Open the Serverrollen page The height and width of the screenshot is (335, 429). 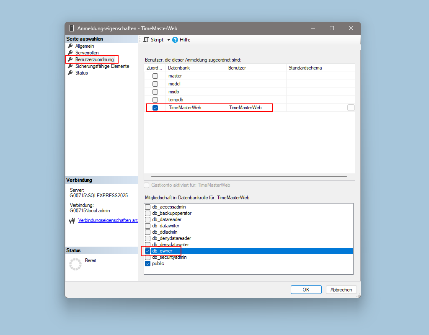[x=87, y=53]
